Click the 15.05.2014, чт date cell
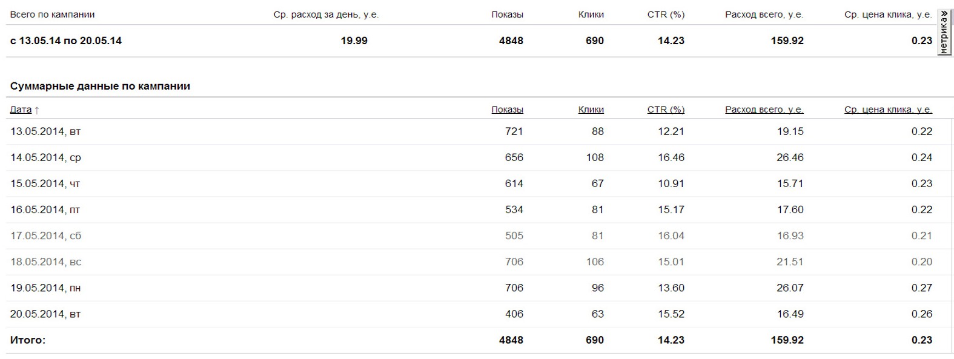Image resolution: width=954 pixels, height=359 pixels. pyautogui.click(x=45, y=183)
